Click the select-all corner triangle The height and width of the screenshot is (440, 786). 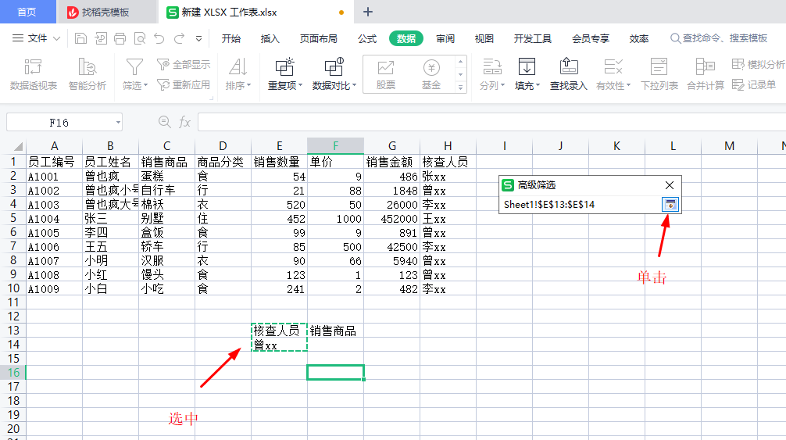point(17,146)
